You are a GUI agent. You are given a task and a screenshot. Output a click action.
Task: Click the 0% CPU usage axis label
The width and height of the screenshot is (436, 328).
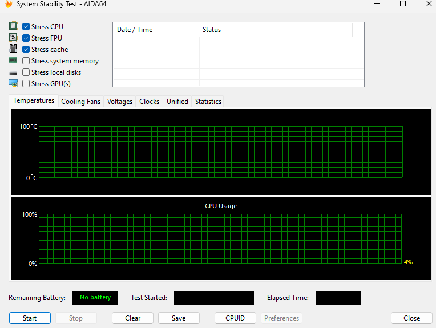33,264
